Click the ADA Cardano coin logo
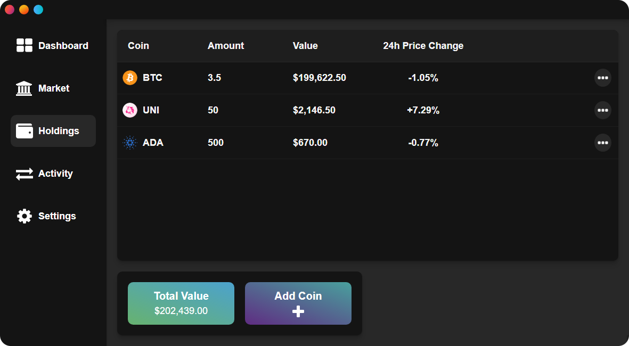This screenshot has height=346, width=629. pos(130,143)
